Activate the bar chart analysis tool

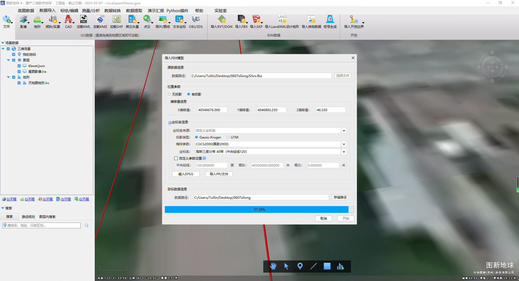point(340,266)
